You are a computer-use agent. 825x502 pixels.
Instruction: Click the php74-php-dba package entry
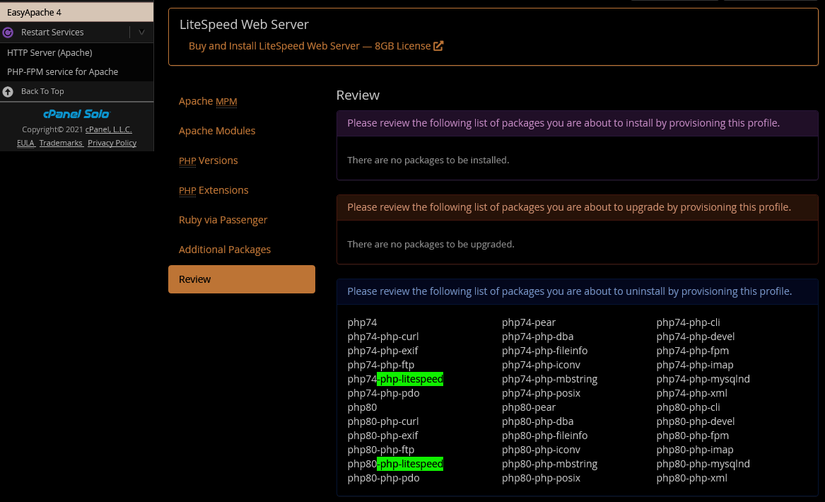[x=537, y=337]
